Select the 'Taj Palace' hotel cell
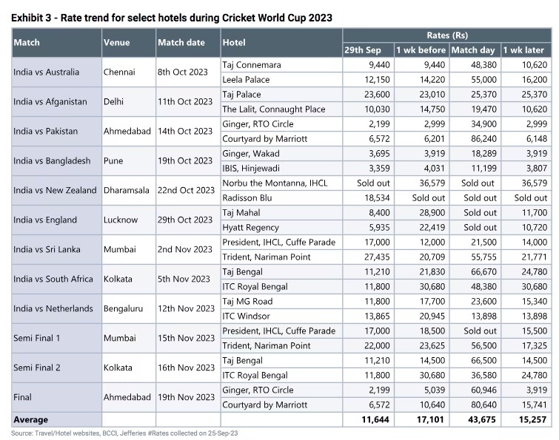This screenshot has width=559, height=440. pos(281,95)
